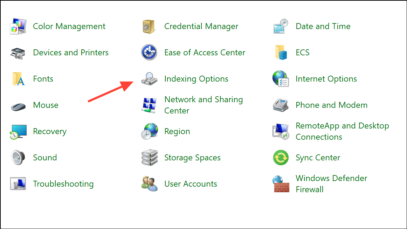
Task: Open the Mouse settings link
Action: [46, 105]
